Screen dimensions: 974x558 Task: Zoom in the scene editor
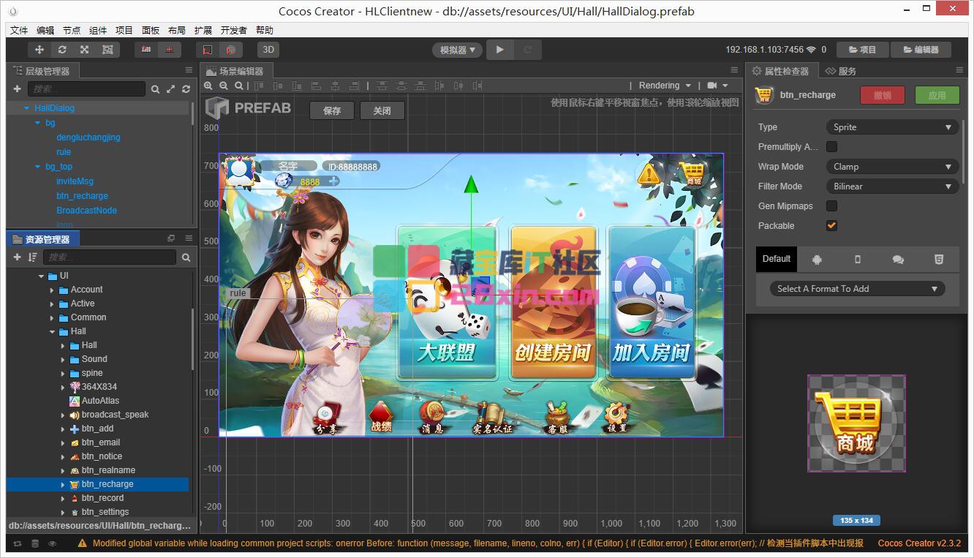[208, 86]
